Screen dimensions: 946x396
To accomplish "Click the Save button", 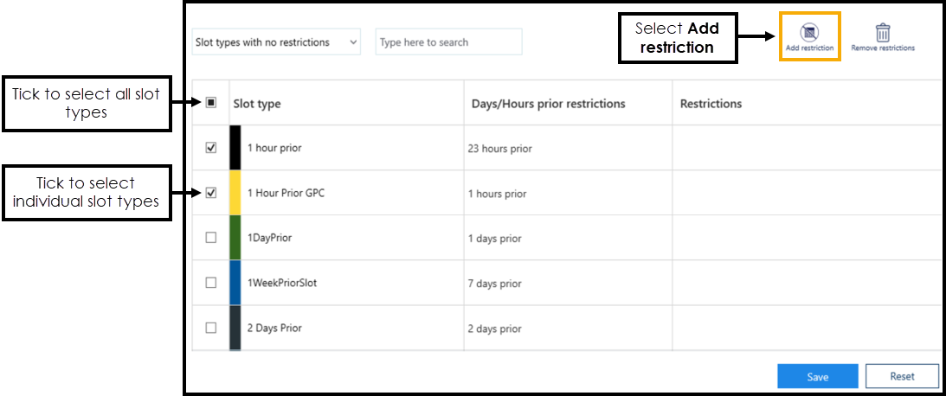I will pos(817,376).
